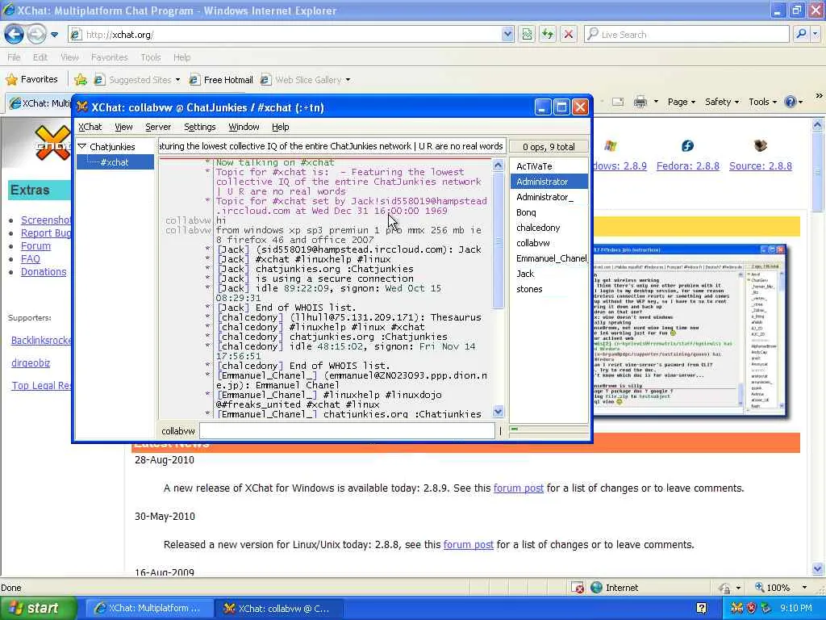Open the Server menu in XChat

pos(158,127)
